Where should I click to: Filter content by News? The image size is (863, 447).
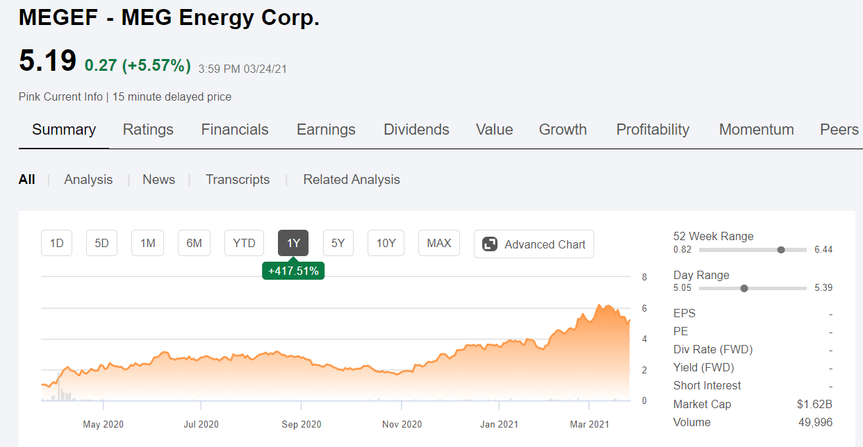[x=158, y=180]
